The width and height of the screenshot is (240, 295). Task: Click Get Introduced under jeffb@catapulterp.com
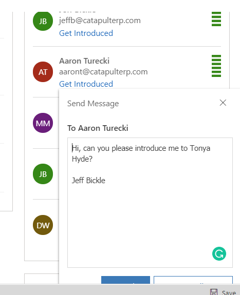(x=86, y=33)
